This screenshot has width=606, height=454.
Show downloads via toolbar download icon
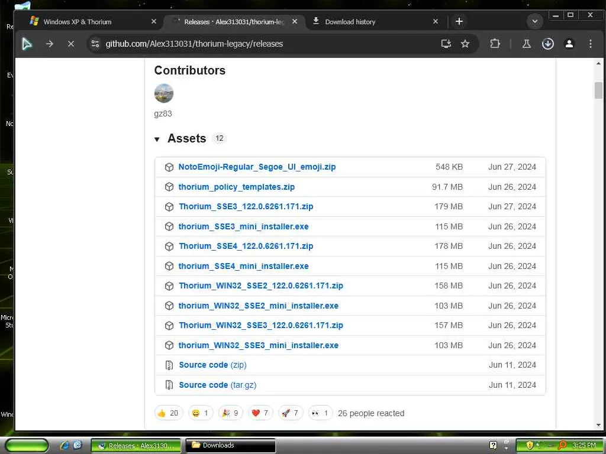tap(547, 44)
